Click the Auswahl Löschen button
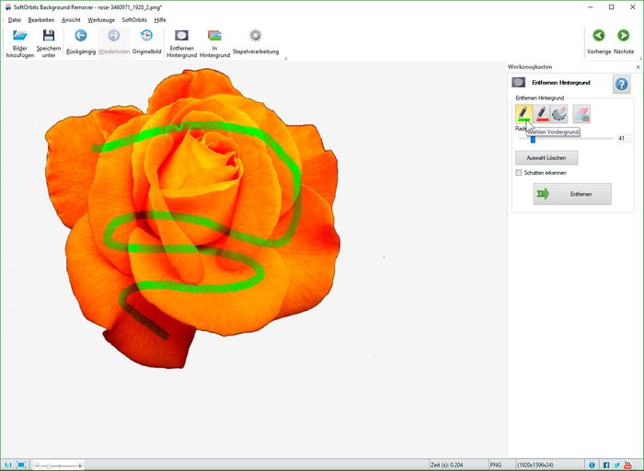The height and width of the screenshot is (471, 644). (x=546, y=157)
